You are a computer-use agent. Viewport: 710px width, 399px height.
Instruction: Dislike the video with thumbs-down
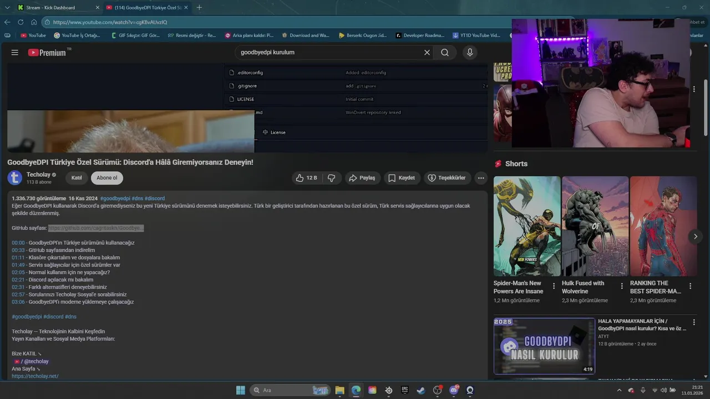tap(332, 178)
